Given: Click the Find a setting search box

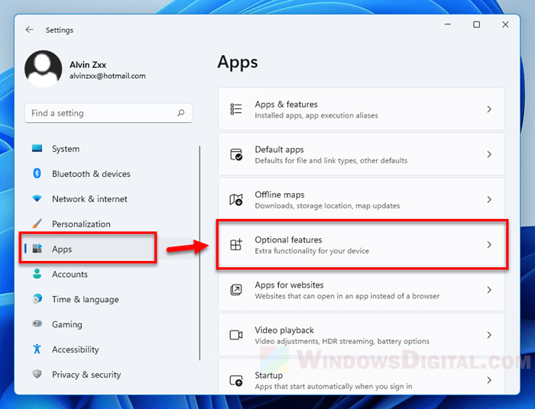Looking at the screenshot, I should click(99, 113).
